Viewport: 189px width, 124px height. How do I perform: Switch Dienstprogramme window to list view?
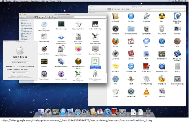pyautogui.click(x=39, y=17)
